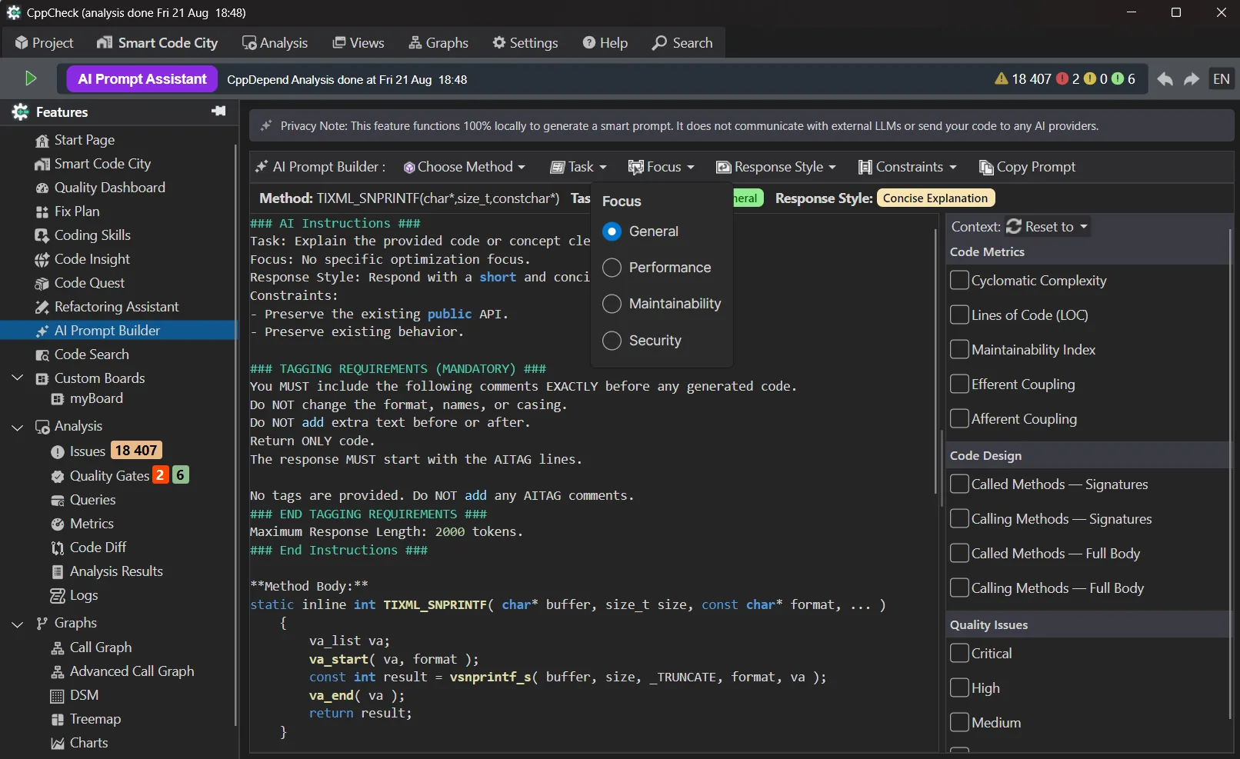
Task: Navigate forward with the right arrow icon
Action: pyautogui.click(x=1192, y=79)
